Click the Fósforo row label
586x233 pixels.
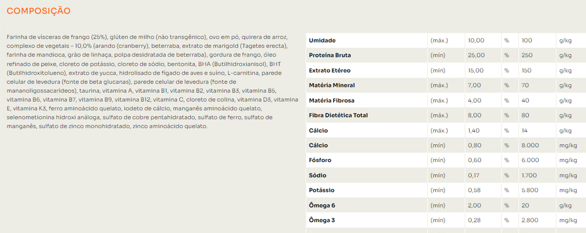[320, 160]
